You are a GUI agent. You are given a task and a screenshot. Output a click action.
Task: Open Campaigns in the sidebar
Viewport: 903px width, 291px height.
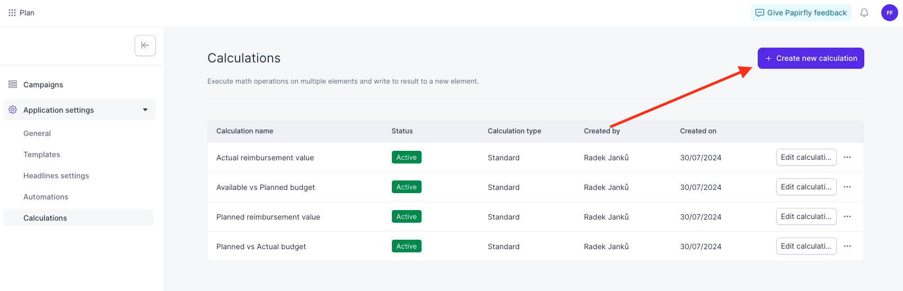pos(43,85)
